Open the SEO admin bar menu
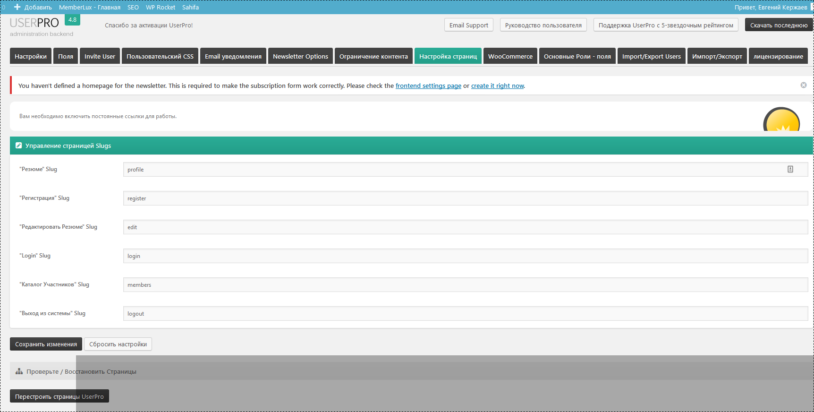The image size is (814, 412). click(133, 7)
